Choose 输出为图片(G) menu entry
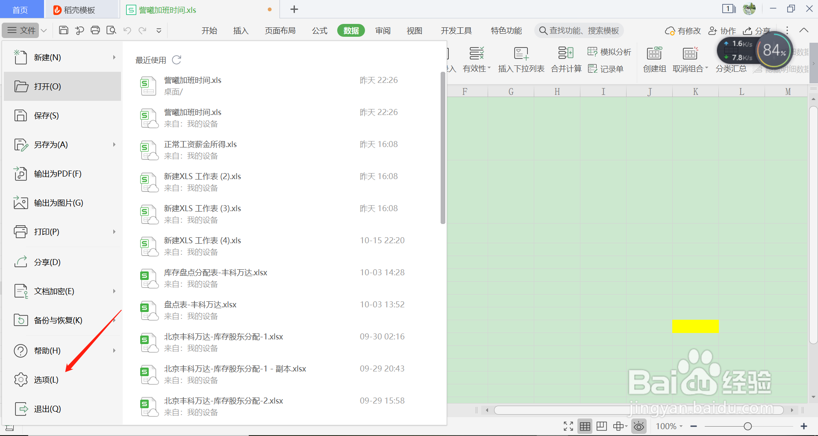Image resolution: width=818 pixels, height=436 pixels. coord(62,203)
